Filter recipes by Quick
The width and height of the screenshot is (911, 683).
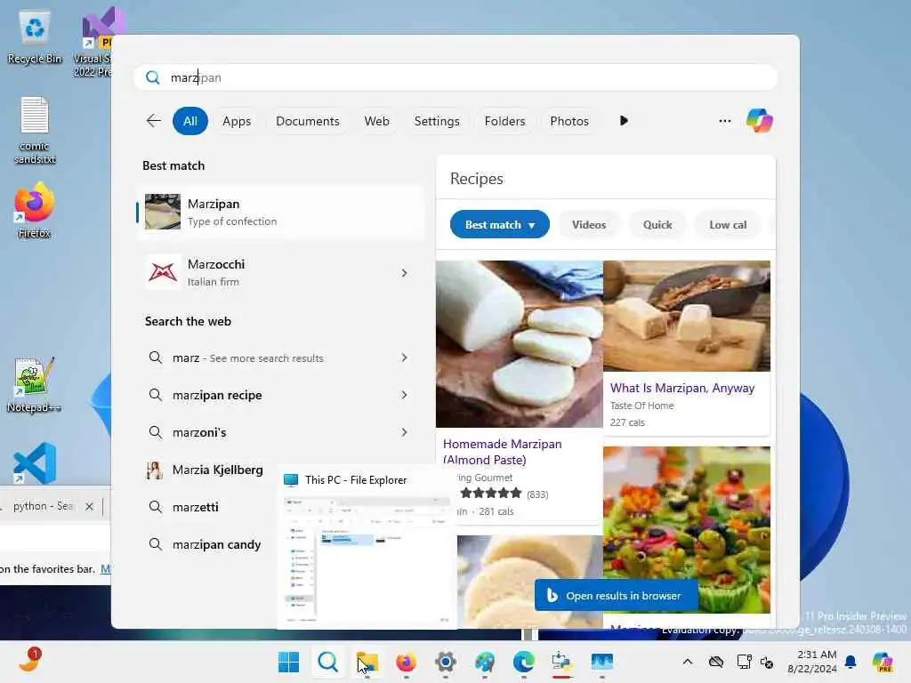(657, 225)
